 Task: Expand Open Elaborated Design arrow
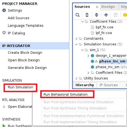click(x=4, y=107)
